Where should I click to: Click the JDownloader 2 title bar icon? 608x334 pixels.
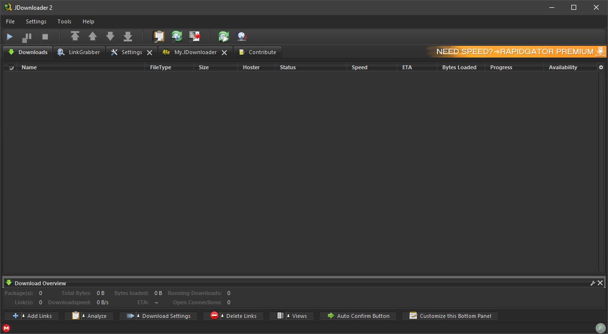click(8, 7)
